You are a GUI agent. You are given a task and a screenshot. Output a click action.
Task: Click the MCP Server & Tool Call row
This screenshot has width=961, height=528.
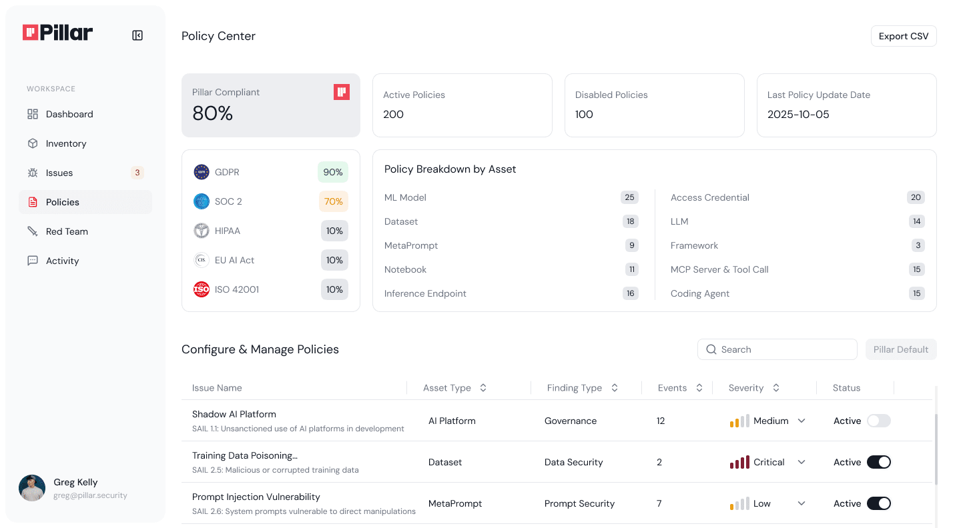click(x=797, y=269)
